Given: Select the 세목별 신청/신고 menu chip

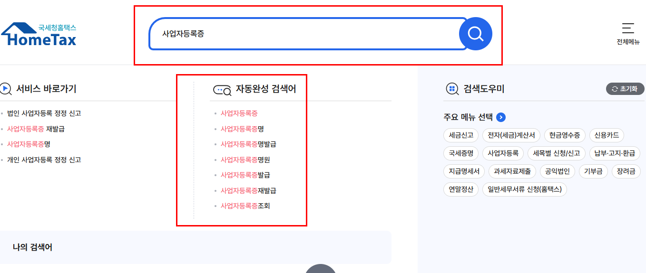Looking at the screenshot, I should coord(557,153).
